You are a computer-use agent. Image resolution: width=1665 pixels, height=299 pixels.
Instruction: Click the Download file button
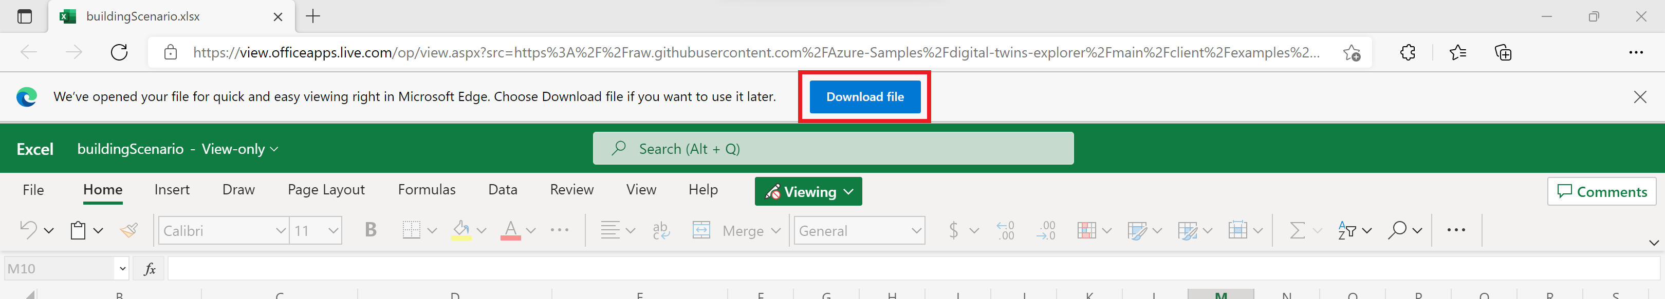pyautogui.click(x=864, y=96)
